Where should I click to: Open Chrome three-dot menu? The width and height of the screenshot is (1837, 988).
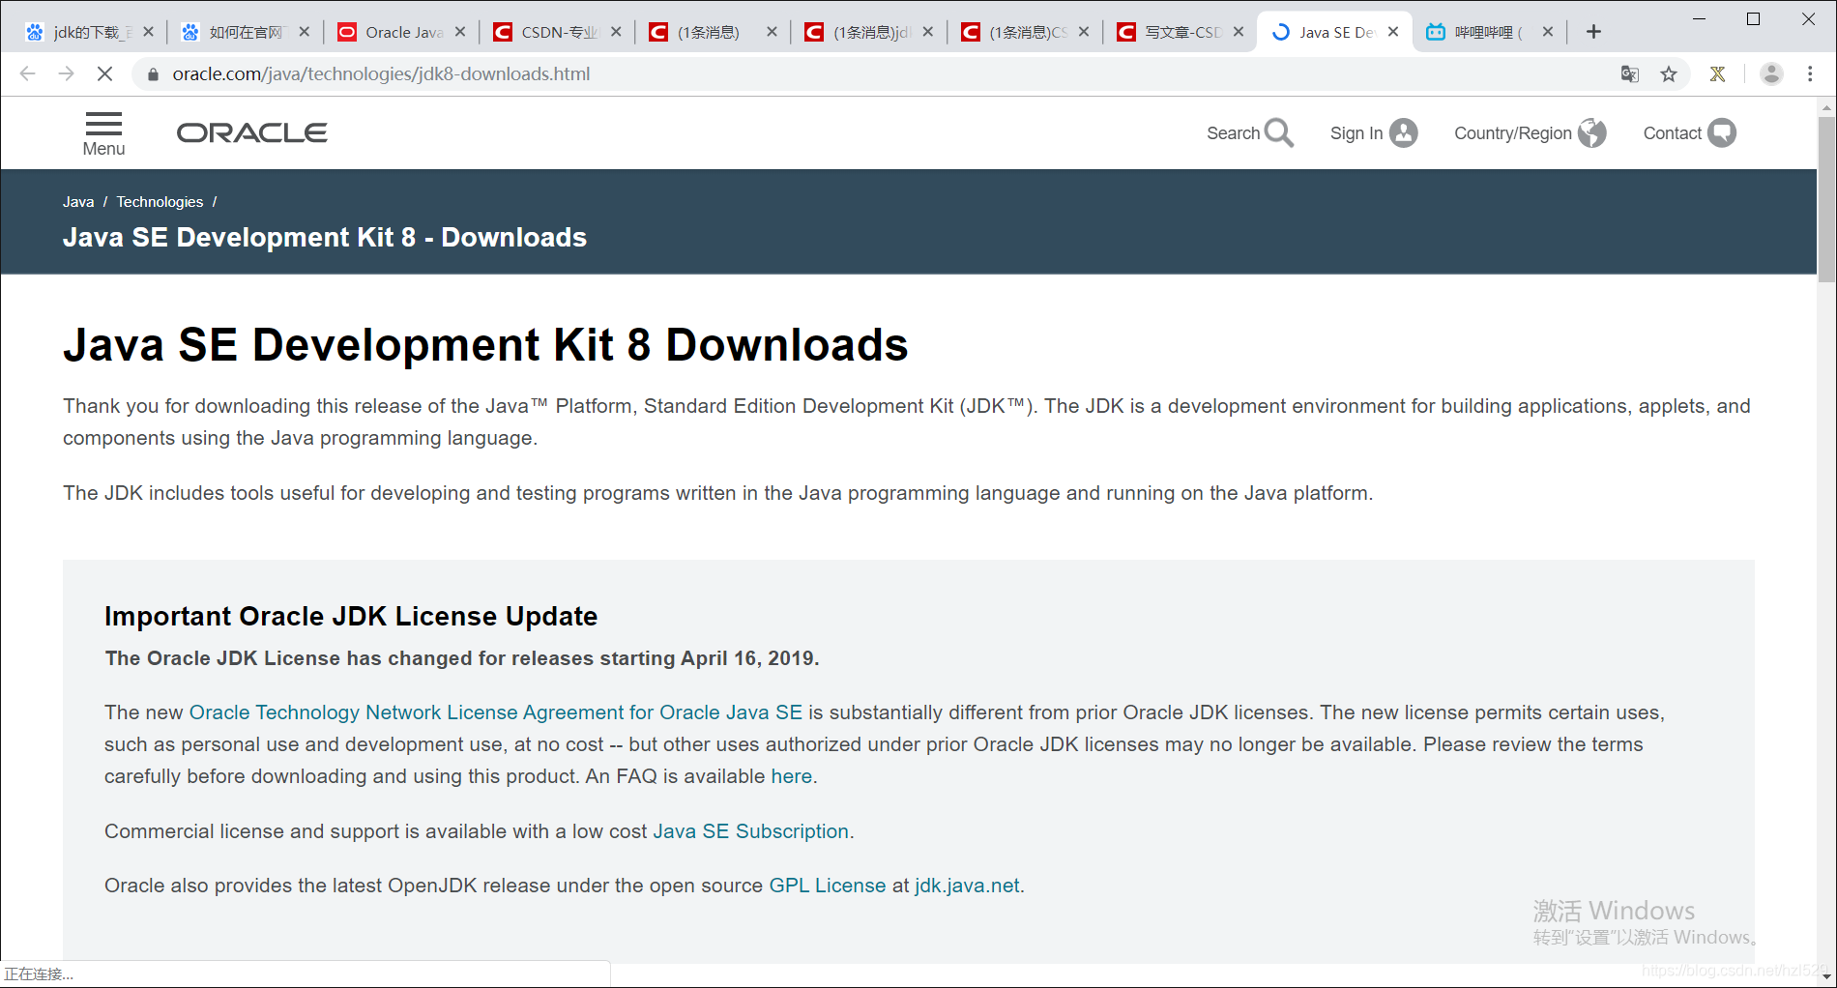point(1810,73)
